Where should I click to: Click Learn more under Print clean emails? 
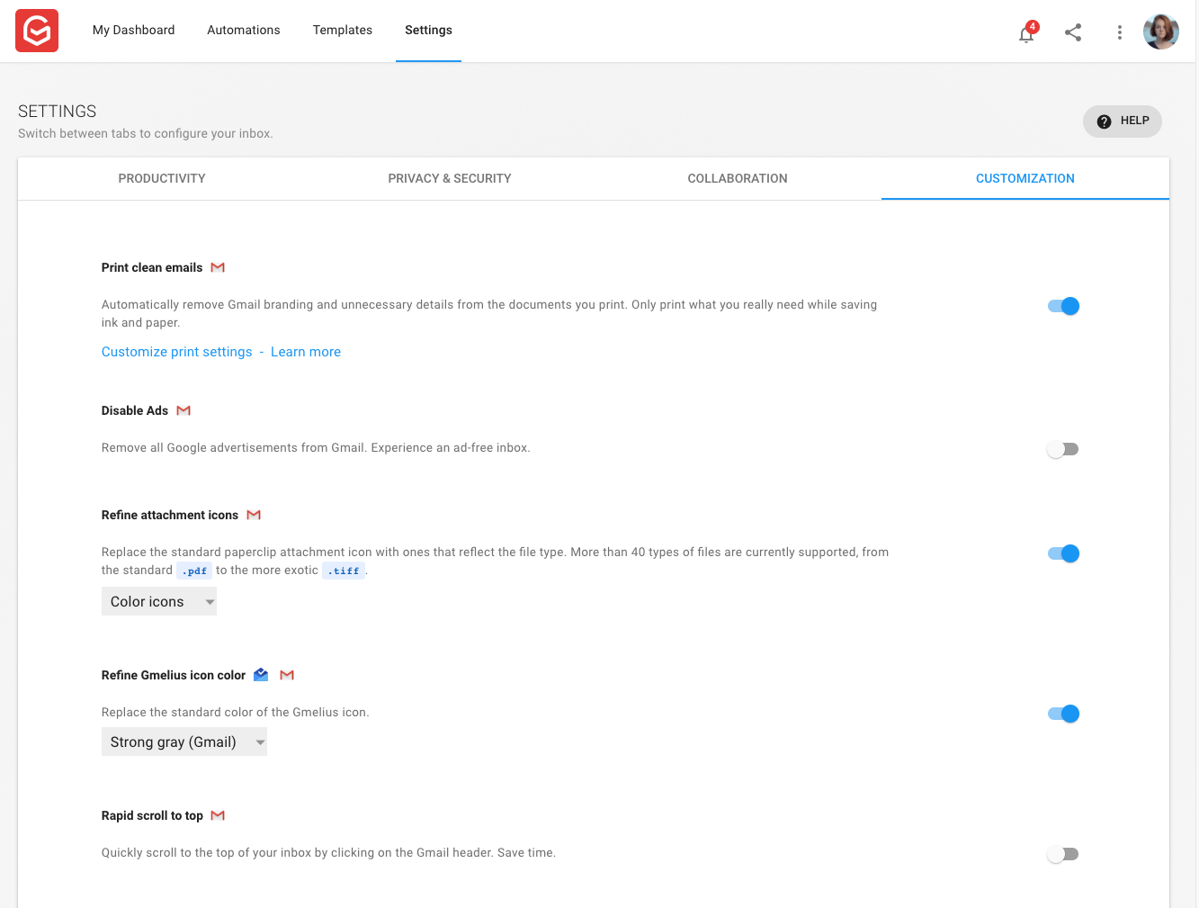tap(305, 351)
